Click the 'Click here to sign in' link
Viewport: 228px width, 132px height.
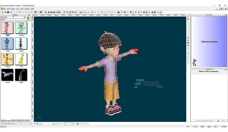(x=209, y=41)
